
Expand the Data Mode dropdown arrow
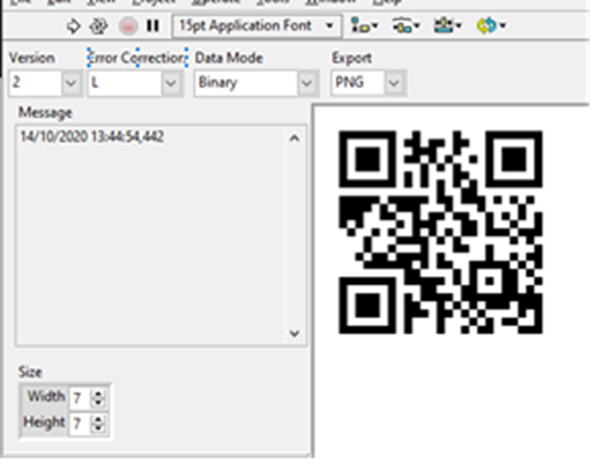click(306, 83)
